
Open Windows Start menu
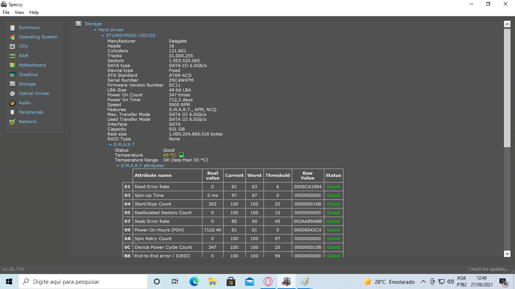(x=9, y=281)
